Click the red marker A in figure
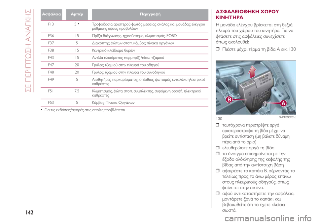This screenshot has height=224, width=317. click(x=283, y=103)
